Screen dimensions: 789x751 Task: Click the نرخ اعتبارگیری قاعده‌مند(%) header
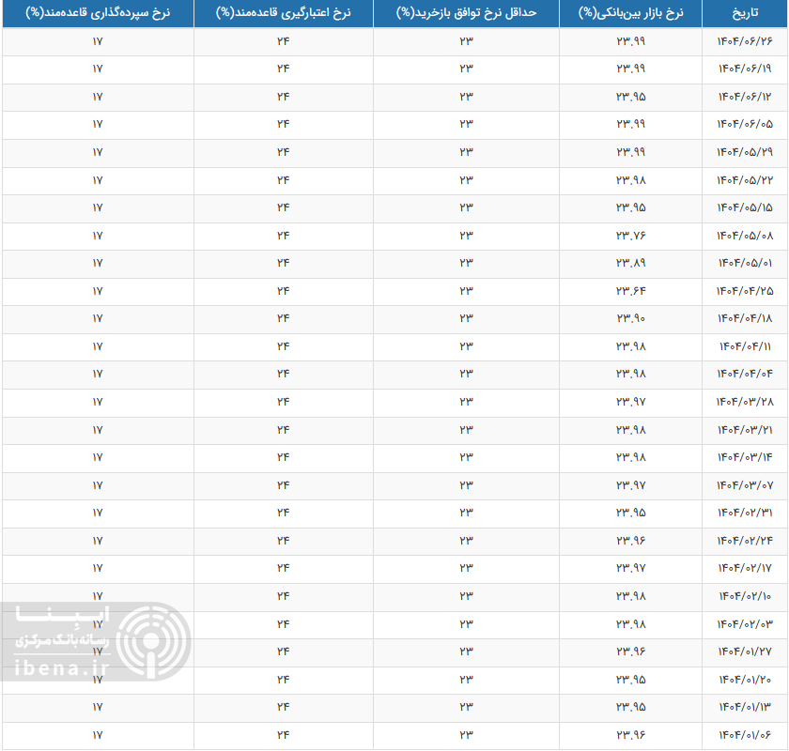283,14
